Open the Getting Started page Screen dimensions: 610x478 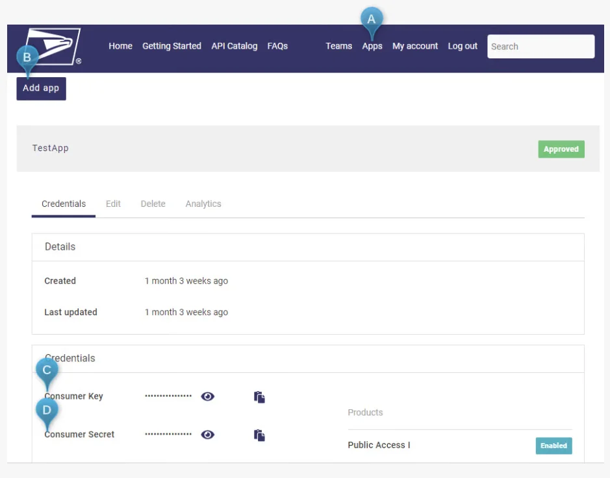[x=172, y=46]
